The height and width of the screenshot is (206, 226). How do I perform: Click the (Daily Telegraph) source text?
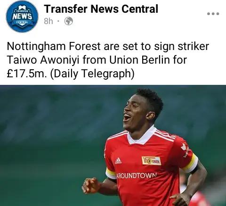[92, 74]
